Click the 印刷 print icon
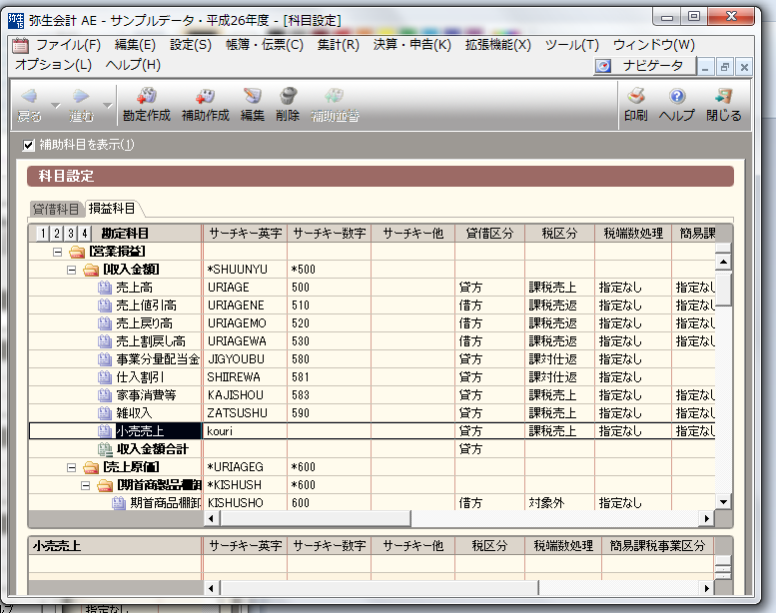 click(x=635, y=97)
